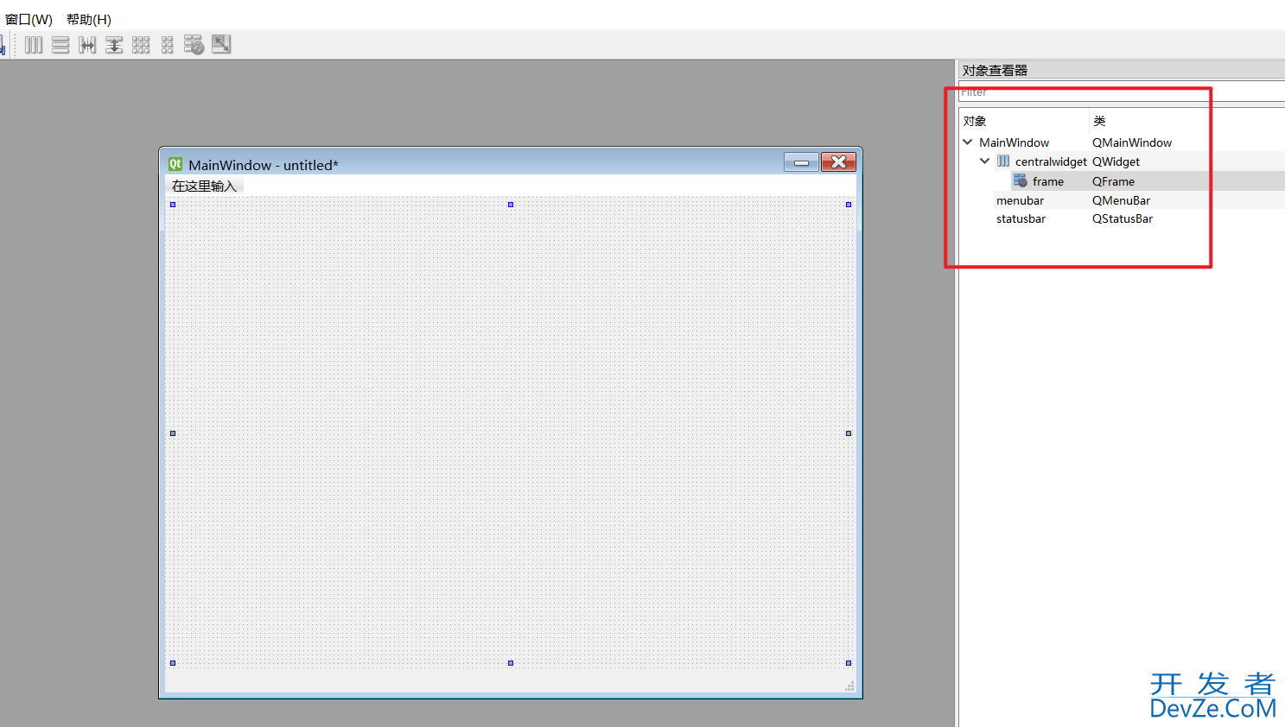The width and height of the screenshot is (1285, 727).
Task: Click the QMainWindow class cell
Action: pos(1132,142)
